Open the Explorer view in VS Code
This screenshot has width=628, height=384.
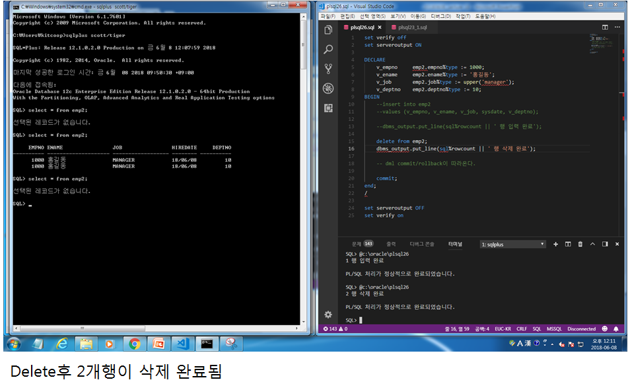point(328,30)
